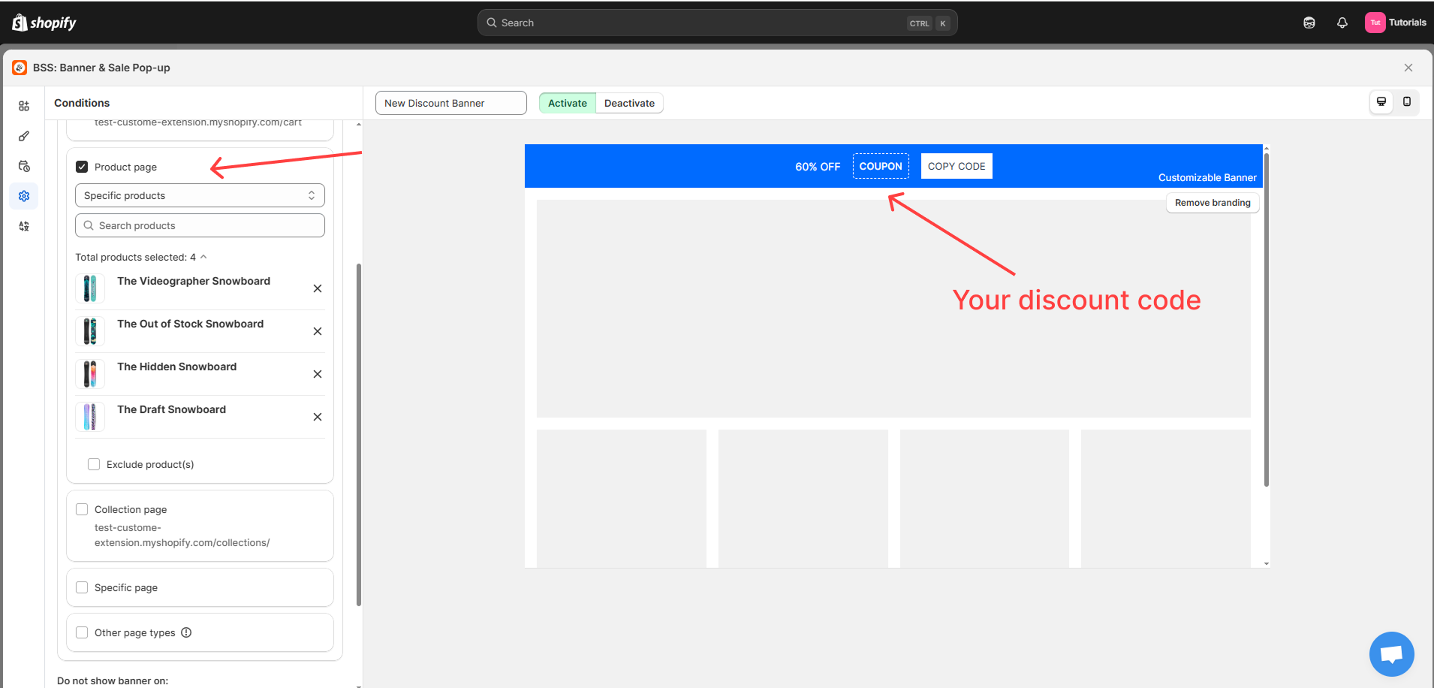Viewport: 1434px width, 688px height.
Task: Uncheck the Product page checkbox
Action: pos(82,167)
